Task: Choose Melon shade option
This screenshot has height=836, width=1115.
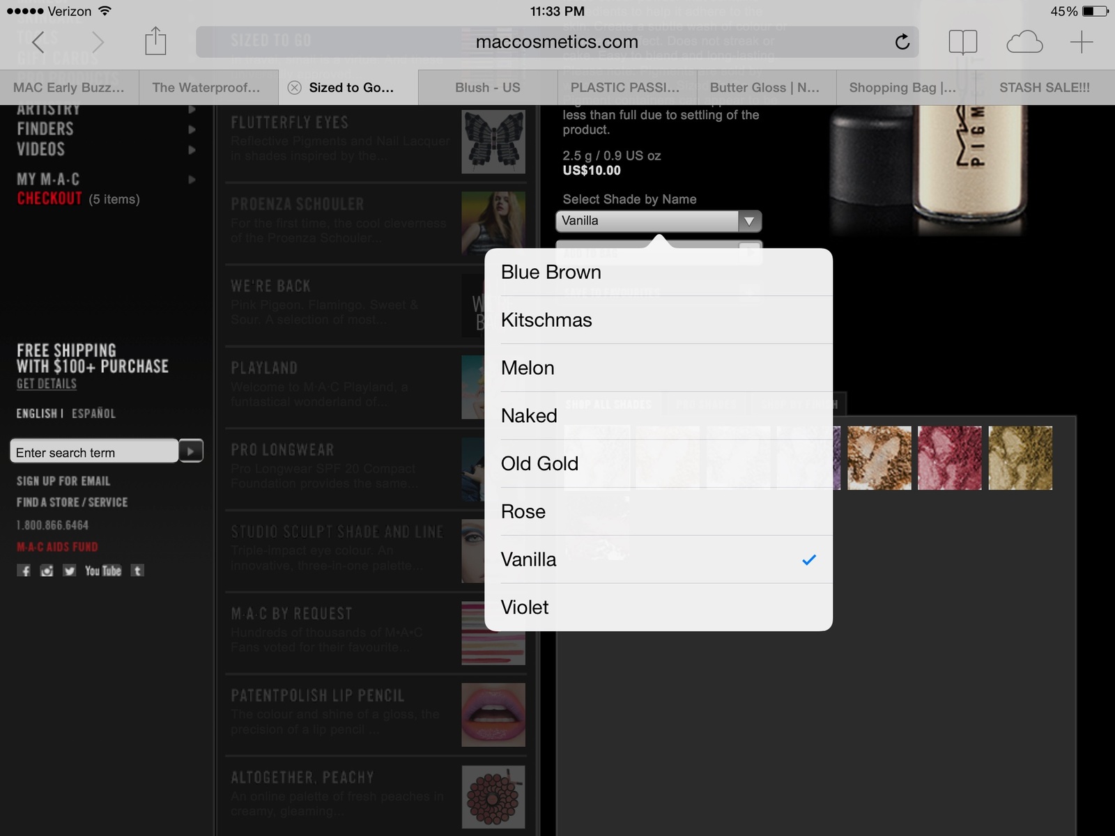Action: tap(659, 368)
